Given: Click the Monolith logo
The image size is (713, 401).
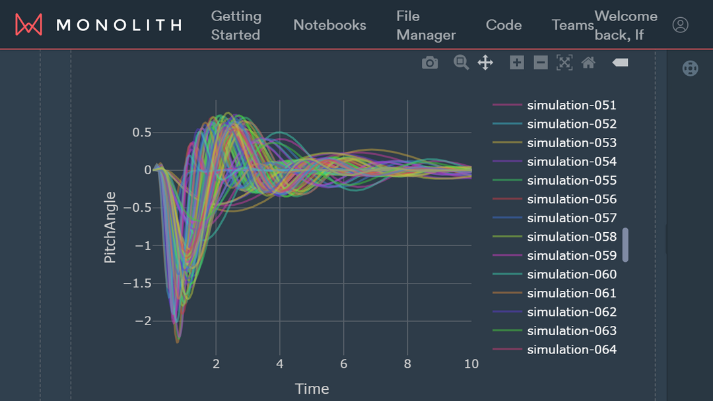Looking at the screenshot, I should (x=98, y=25).
